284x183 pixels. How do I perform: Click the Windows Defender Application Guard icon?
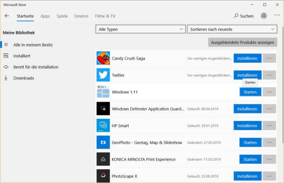[x=103, y=109]
